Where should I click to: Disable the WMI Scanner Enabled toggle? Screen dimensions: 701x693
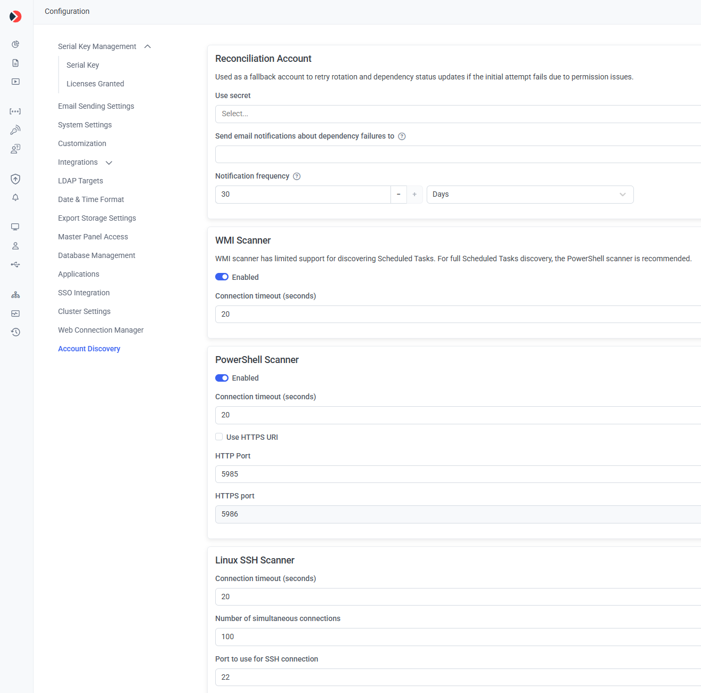pos(222,277)
